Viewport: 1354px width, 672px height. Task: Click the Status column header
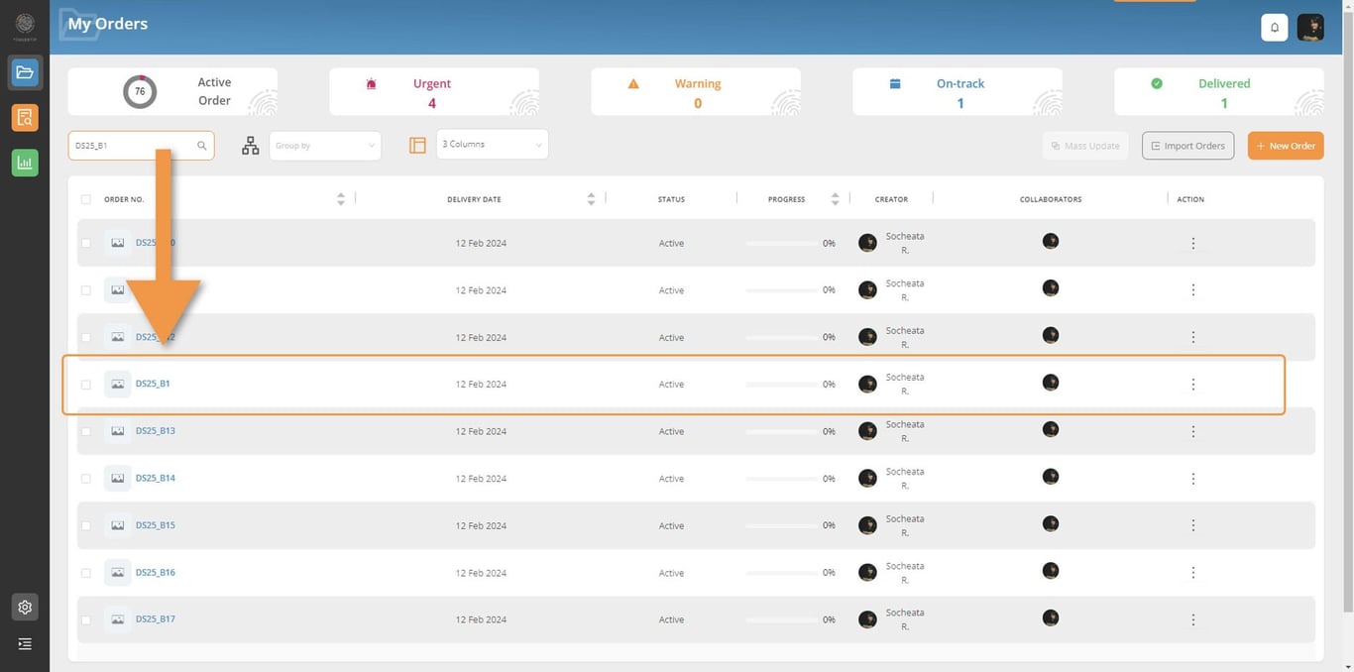point(671,199)
